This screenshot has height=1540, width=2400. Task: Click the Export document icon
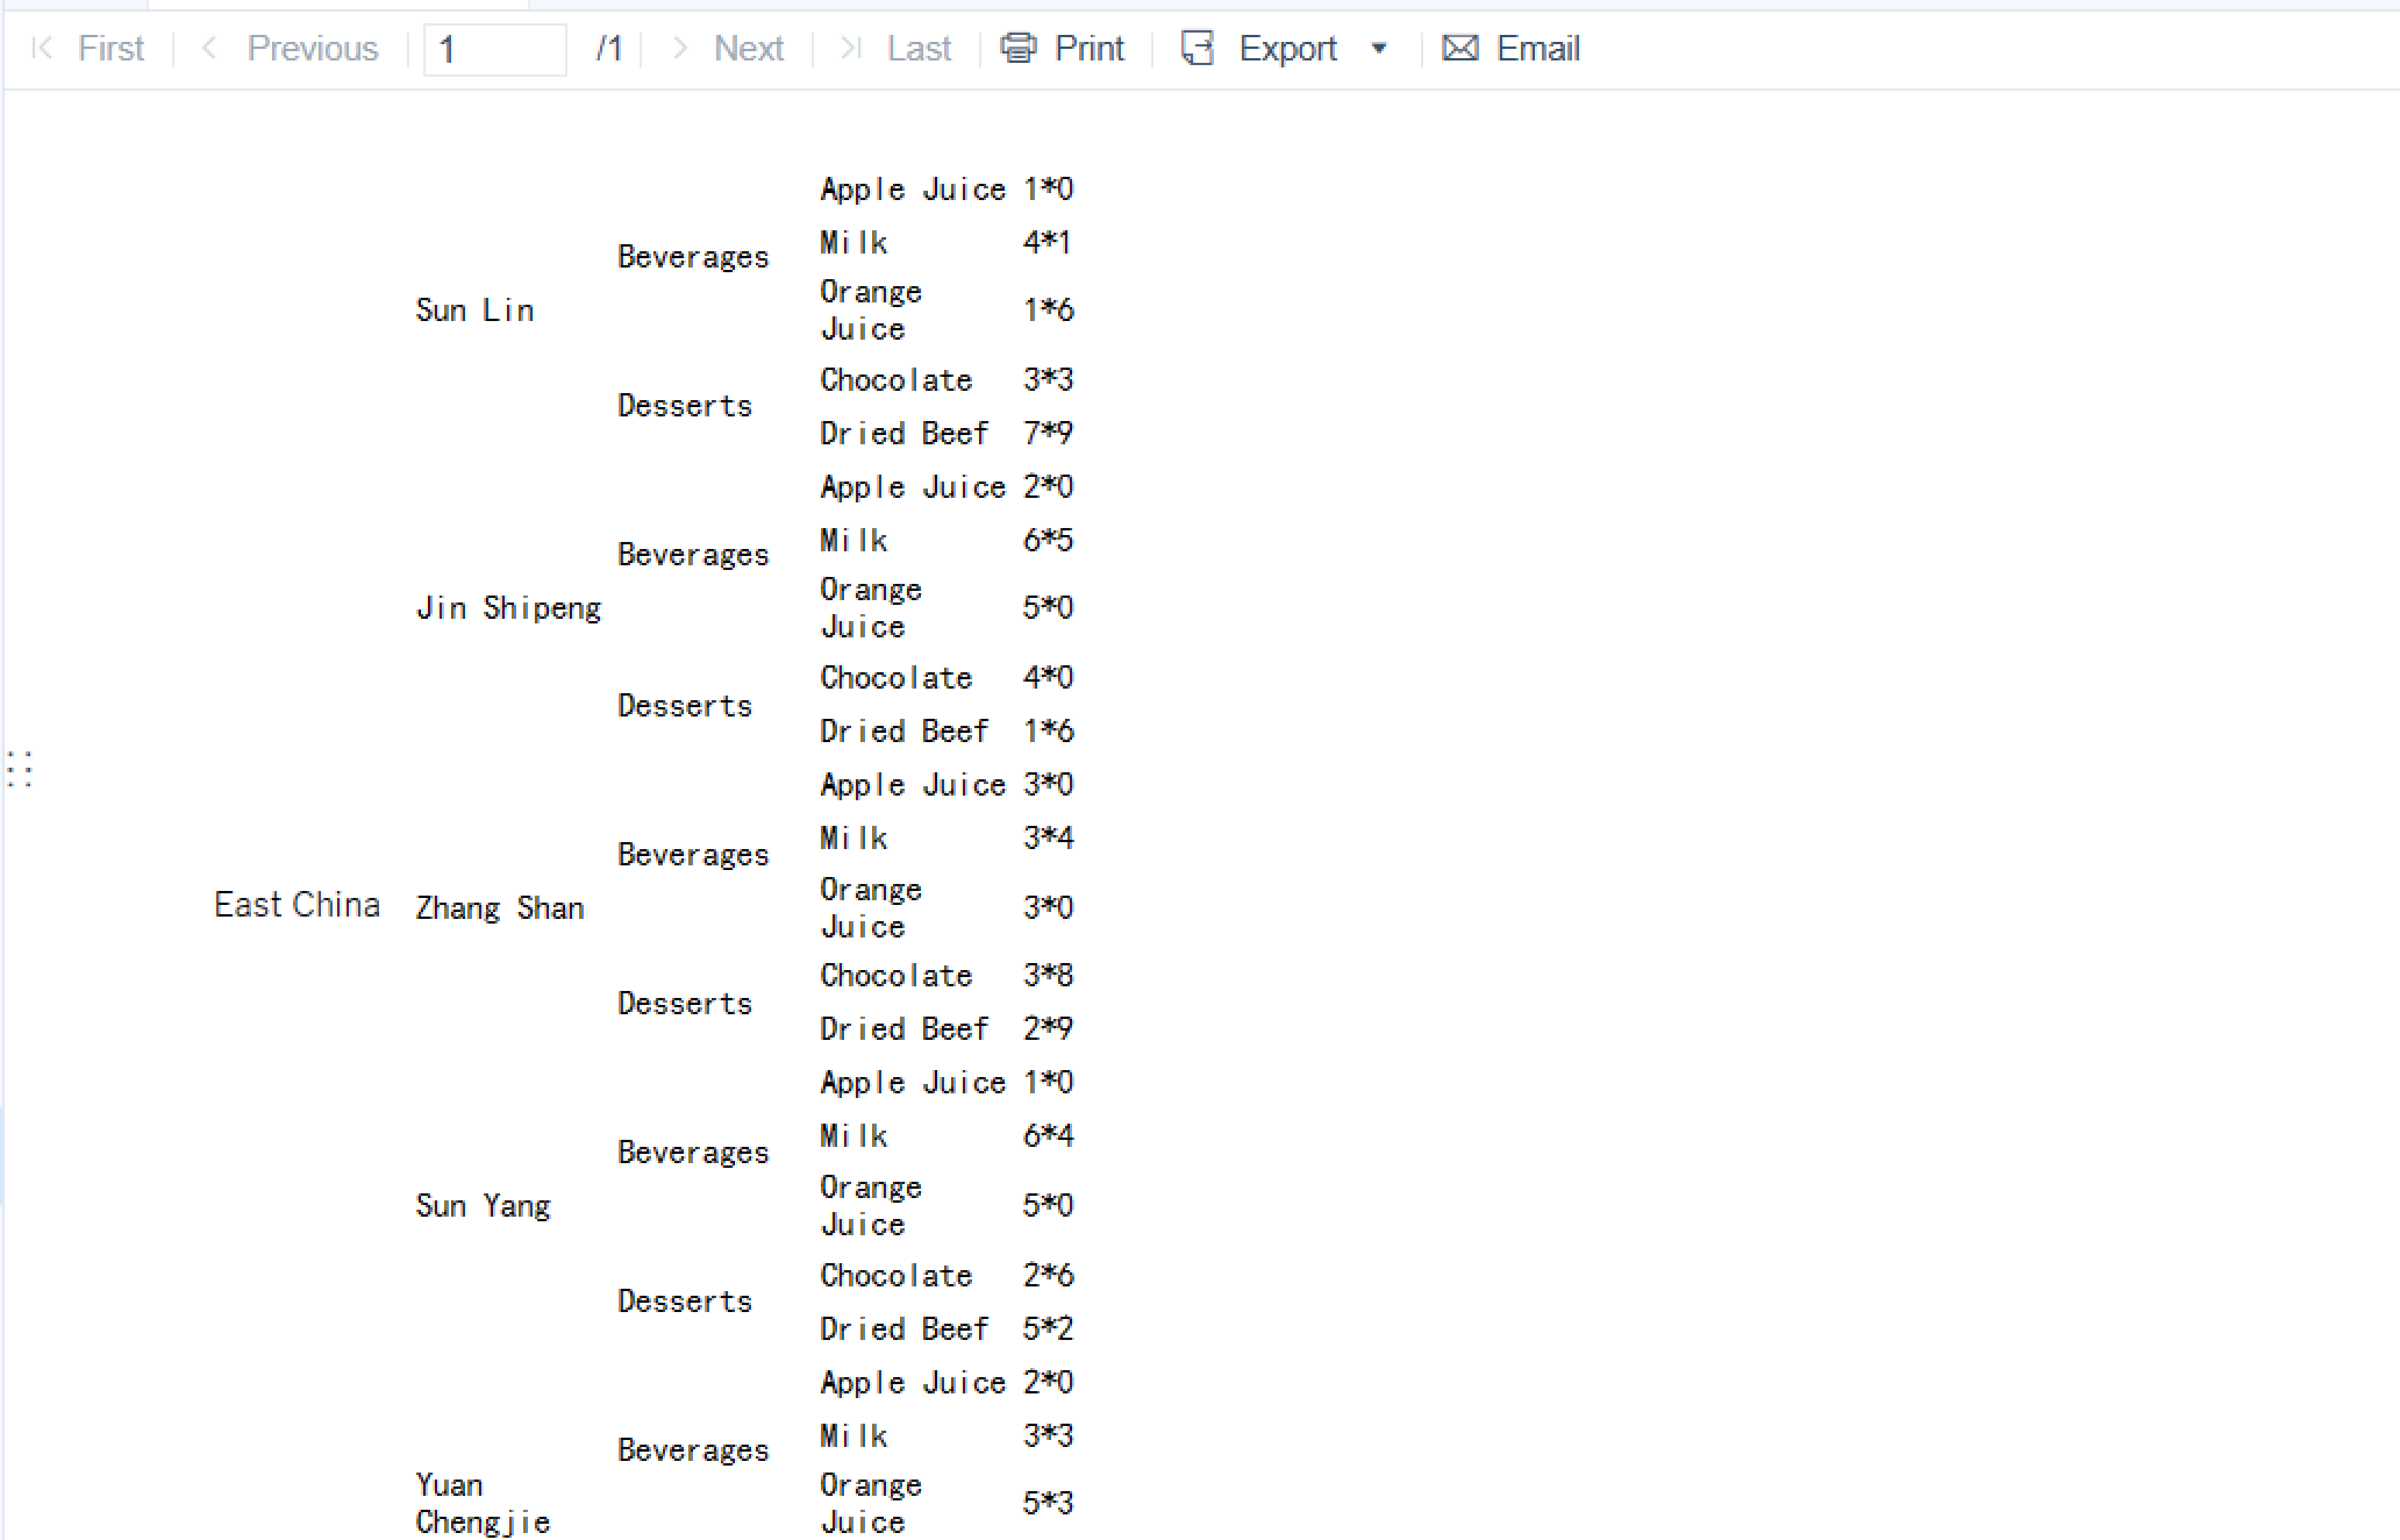(1198, 48)
